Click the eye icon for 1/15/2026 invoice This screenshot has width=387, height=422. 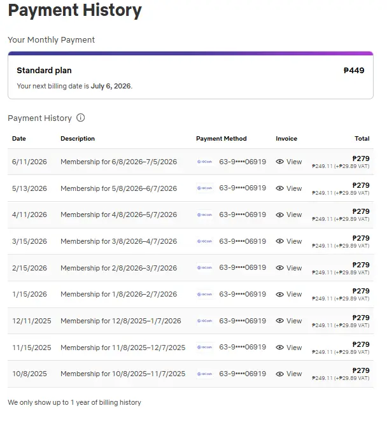click(x=279, y=294)
